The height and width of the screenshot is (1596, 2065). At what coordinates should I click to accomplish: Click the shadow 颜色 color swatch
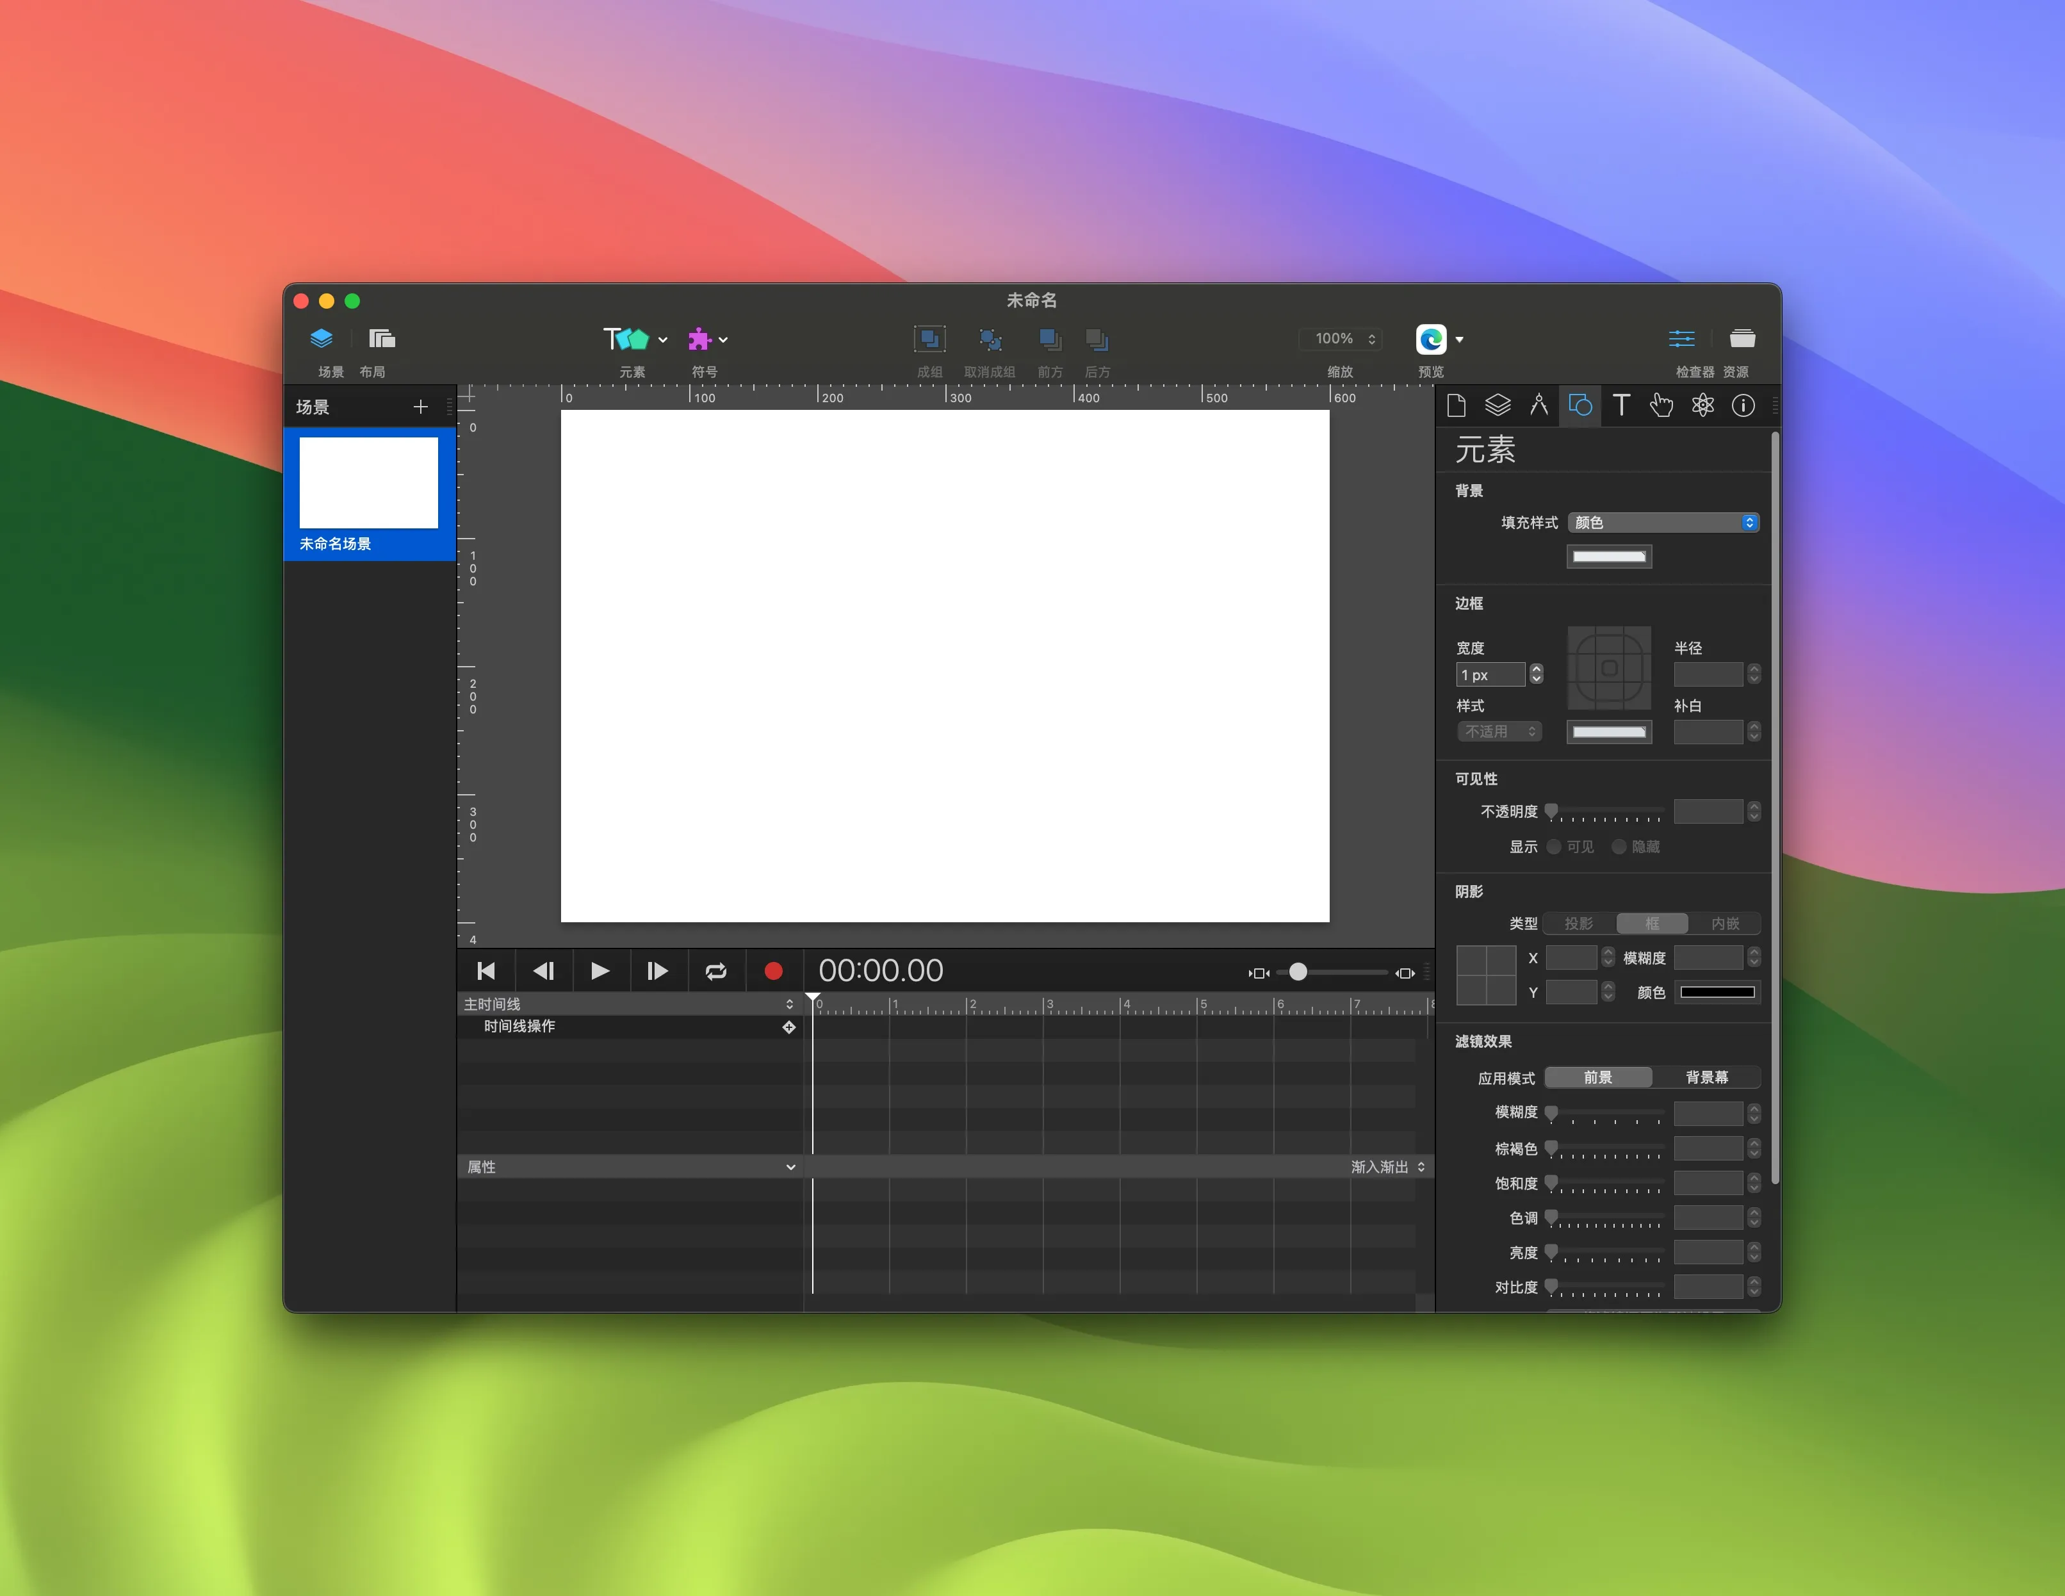pyautogui.click(x=1717, y=992)
